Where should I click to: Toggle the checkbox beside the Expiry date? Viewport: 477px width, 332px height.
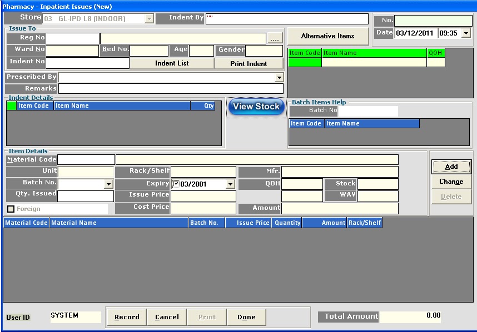(x=176, y=184)
